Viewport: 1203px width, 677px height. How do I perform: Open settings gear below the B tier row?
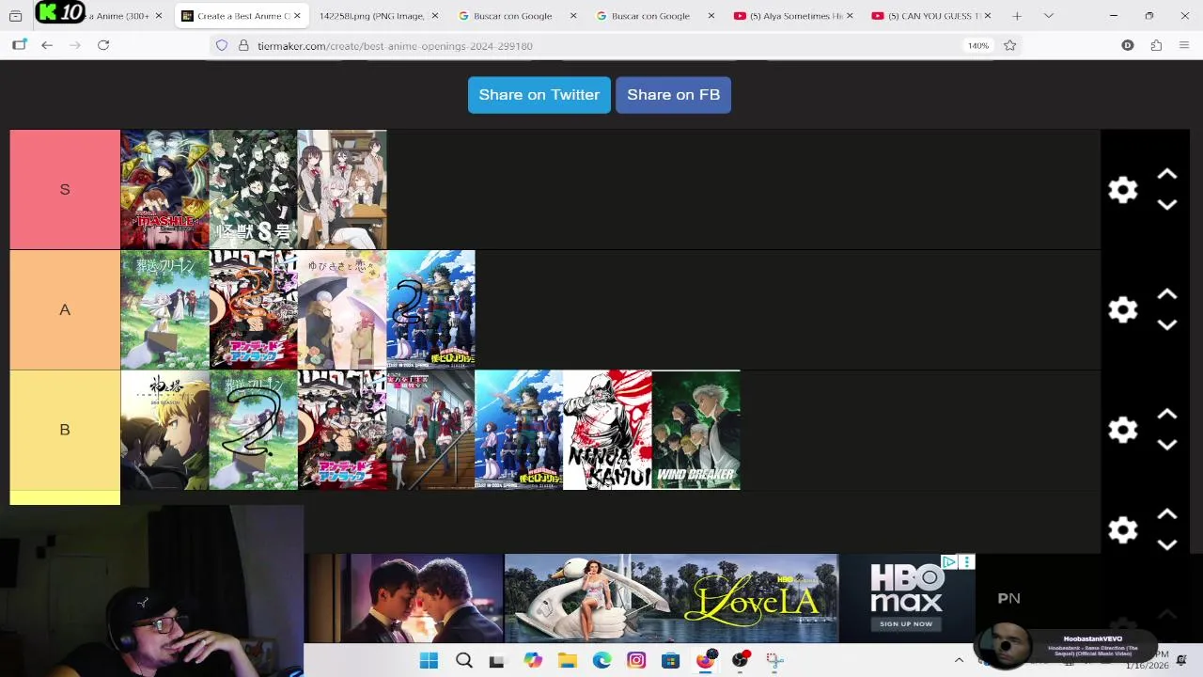[x=1123, y=530]
